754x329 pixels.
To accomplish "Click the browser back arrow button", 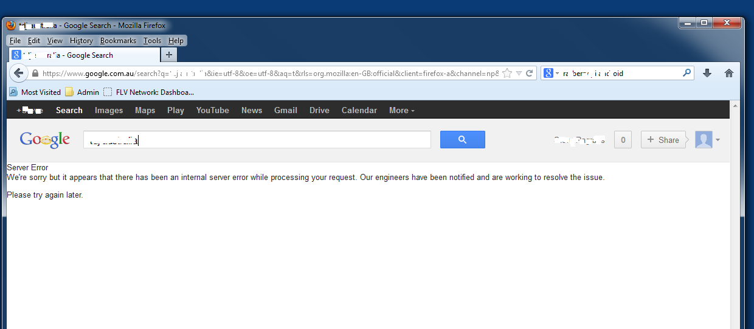I will tap(18, 73).
